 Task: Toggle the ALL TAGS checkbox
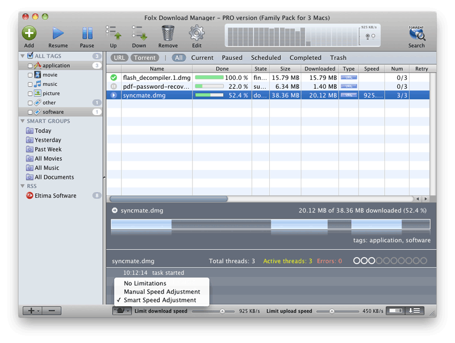pos(30,56)
